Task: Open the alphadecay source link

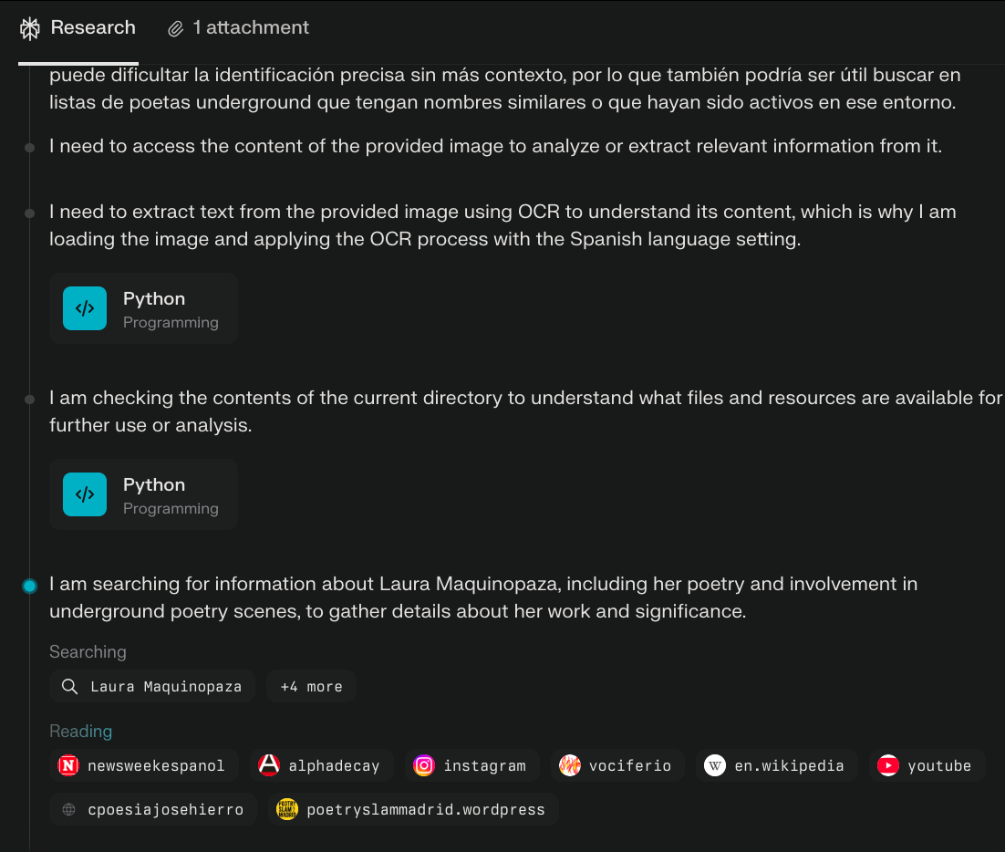Action: tap(321, 765)
